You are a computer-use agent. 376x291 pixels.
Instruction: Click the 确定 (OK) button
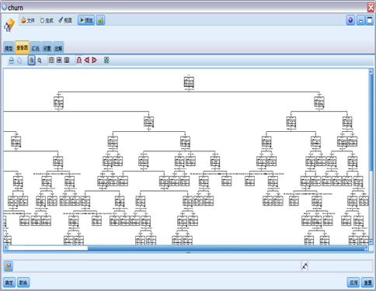pos(9,282)
